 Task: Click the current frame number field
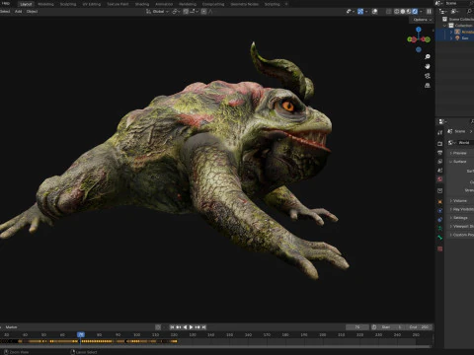tap(357, 327)
